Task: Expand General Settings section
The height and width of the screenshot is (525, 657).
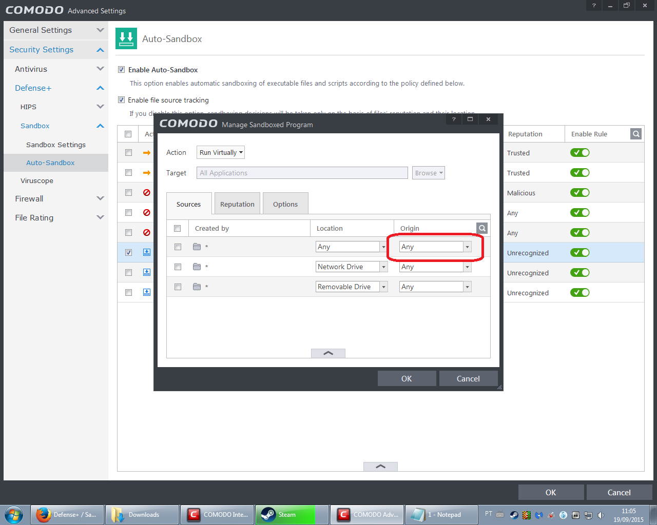Action: tap(56, 30)
